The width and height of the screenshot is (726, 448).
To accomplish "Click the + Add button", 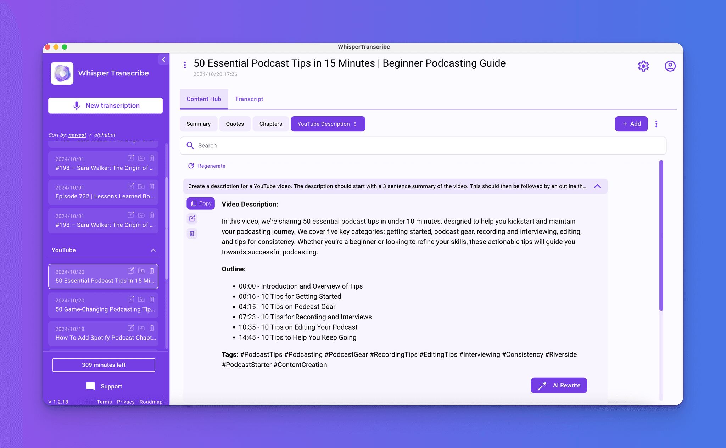I will 631,123.
